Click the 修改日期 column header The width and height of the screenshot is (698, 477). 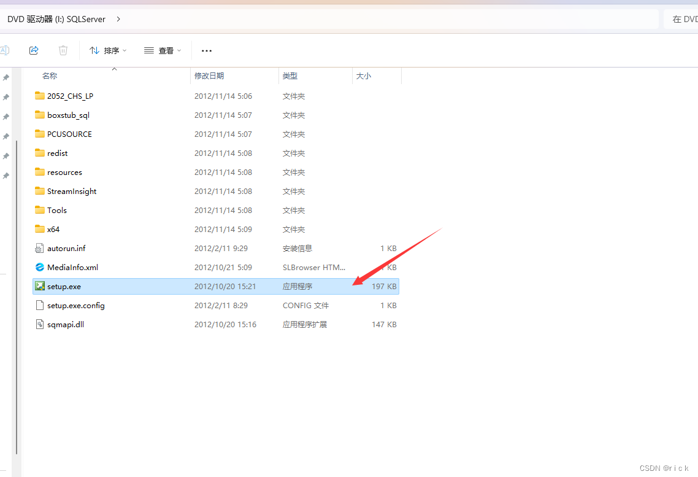point(210,76)
